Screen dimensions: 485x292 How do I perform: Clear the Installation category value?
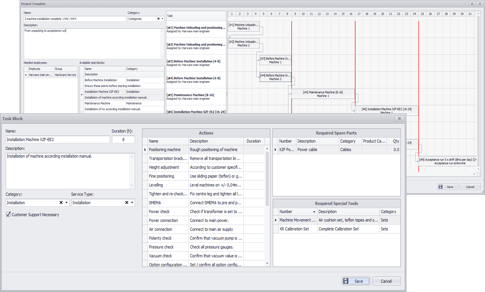click(x=61, y=203)
